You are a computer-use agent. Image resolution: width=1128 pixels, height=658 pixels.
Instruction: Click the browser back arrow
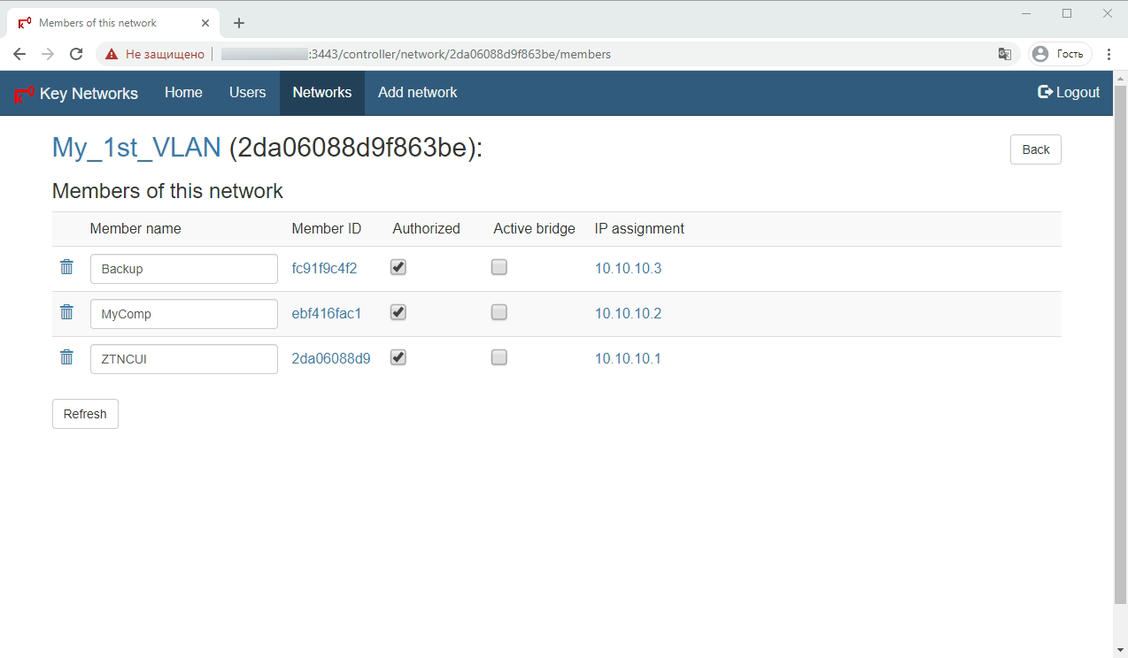[19, 54]
